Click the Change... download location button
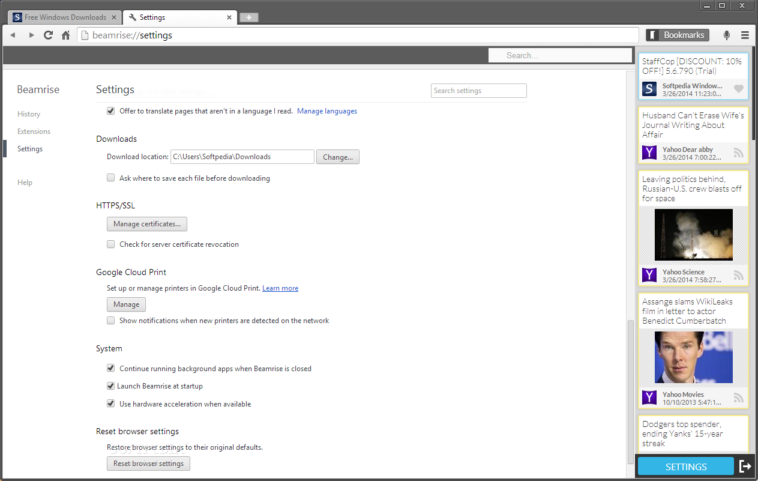The height and width of the screenshot is (481, 758). coord(338,157)
